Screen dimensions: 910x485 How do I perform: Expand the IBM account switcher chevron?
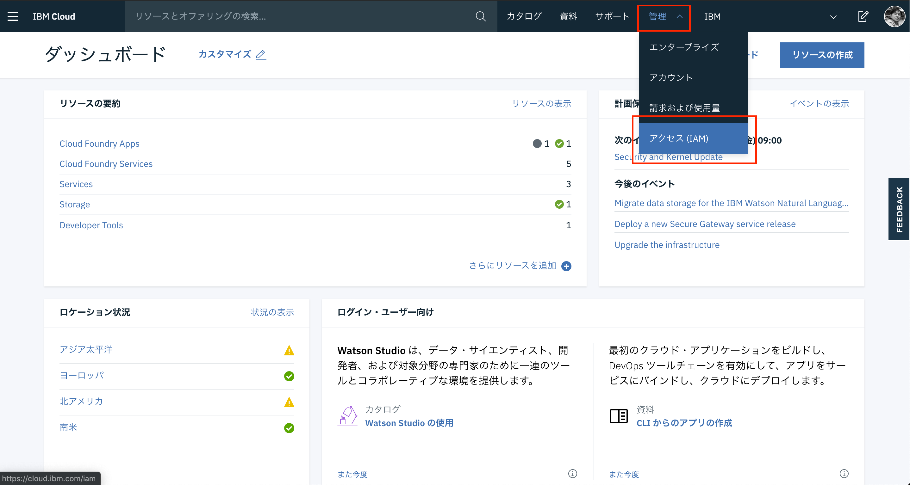[x=833, y=17]
